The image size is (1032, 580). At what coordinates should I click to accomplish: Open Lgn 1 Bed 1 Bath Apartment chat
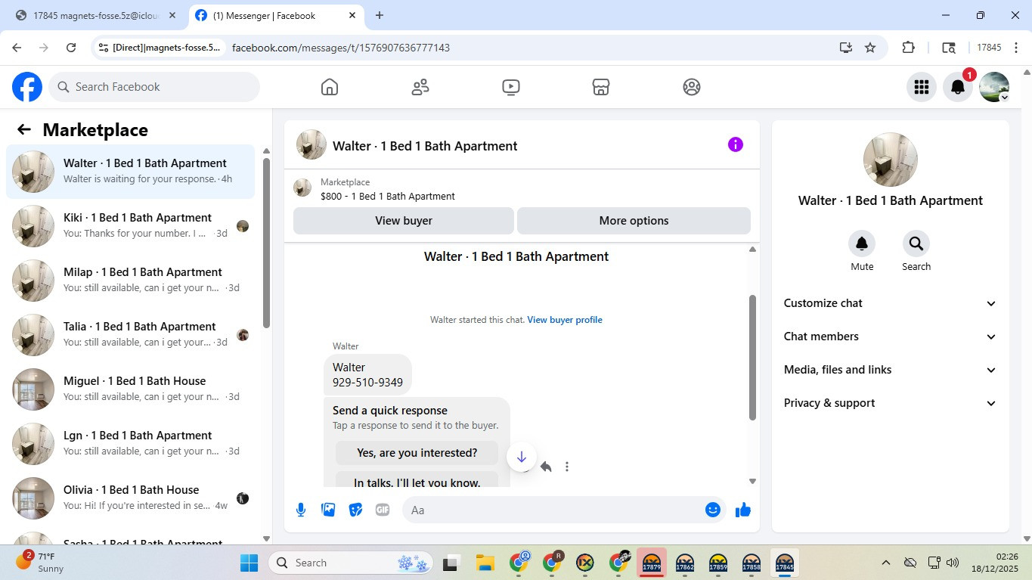[x=131, y=444]
